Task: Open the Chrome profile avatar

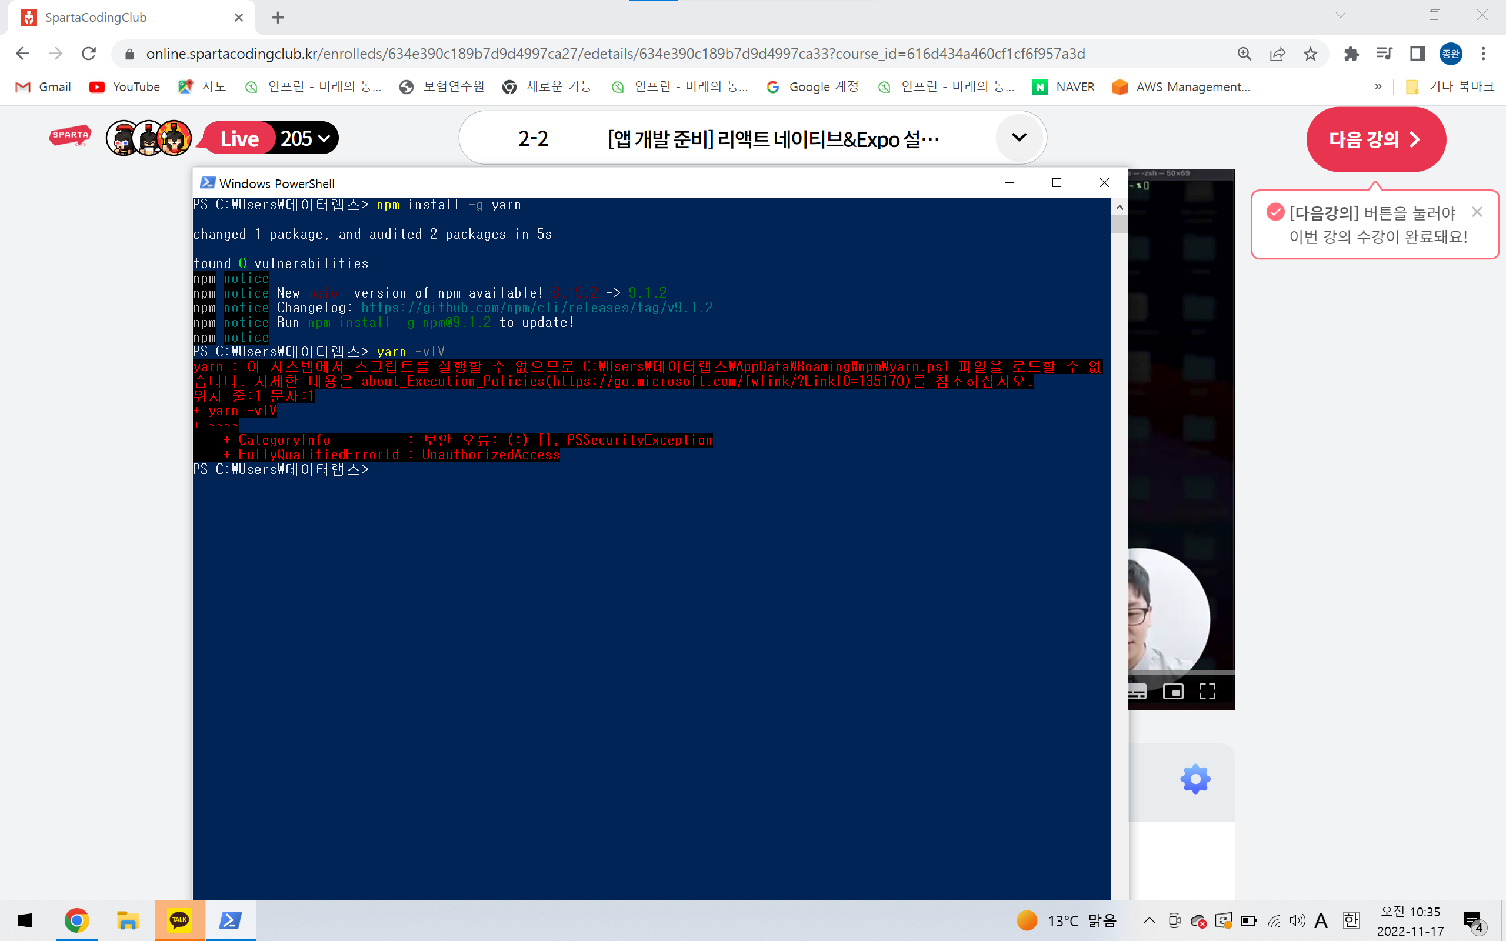Action: [x=1451, y=54]
